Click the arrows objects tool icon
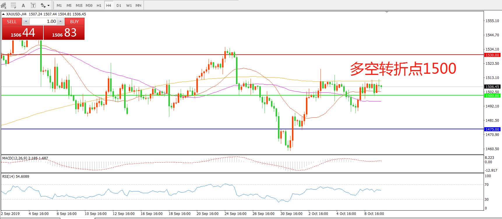Image resolution: width=502 pixels, height=219 pixels. pos(43,6)
